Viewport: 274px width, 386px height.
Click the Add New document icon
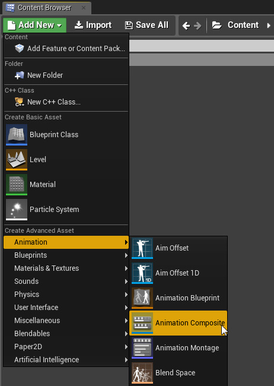(x=11, y=25)
